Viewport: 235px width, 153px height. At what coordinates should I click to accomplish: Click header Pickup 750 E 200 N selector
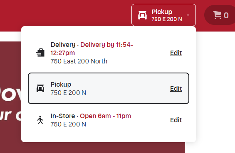point(163,15)
